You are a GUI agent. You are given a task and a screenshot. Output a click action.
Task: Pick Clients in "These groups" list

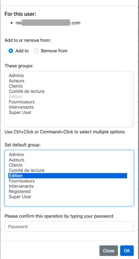tap(68, 86)
